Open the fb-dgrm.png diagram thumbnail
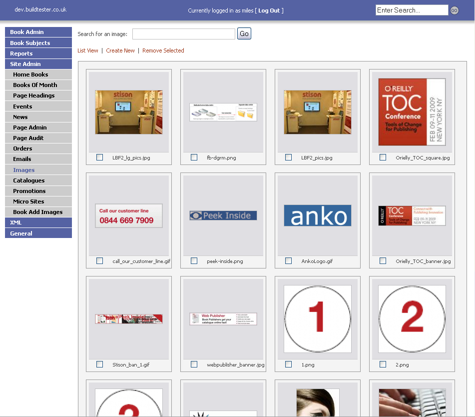 223,112
